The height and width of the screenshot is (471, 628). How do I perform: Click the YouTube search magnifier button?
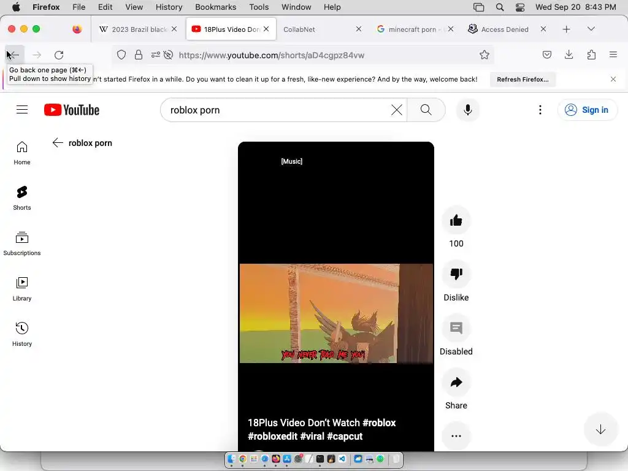click(x=426, y=110)
